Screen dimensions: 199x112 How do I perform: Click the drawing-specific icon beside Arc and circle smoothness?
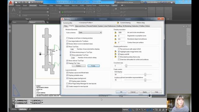pyautogui.click(x=115, y=32)
